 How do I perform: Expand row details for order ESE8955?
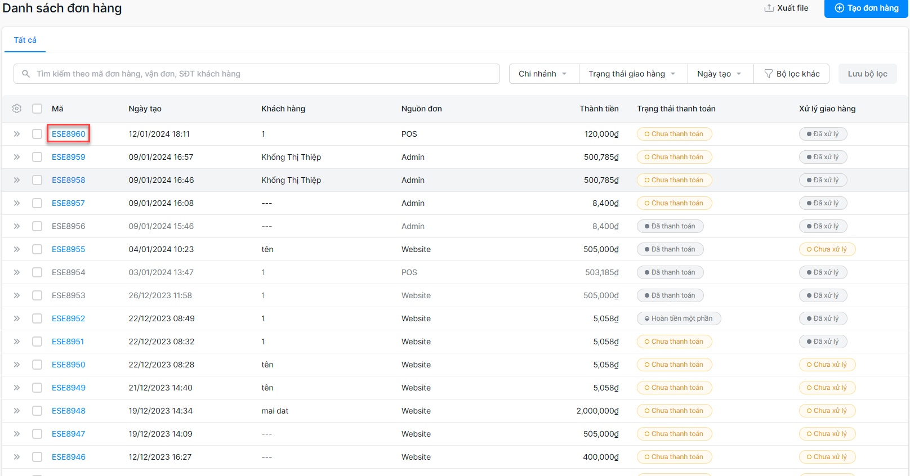click(x=17, y=249)
